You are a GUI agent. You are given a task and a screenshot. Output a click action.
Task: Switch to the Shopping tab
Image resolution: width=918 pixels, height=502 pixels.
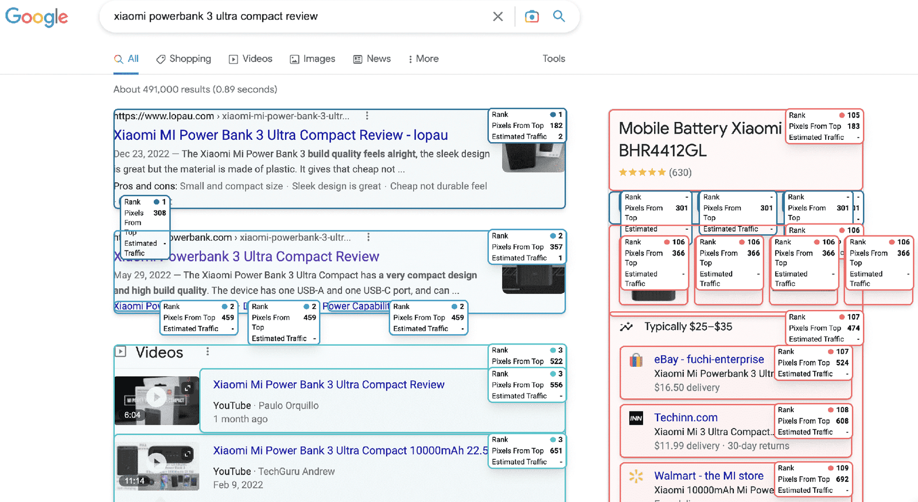tap(184, 59)
